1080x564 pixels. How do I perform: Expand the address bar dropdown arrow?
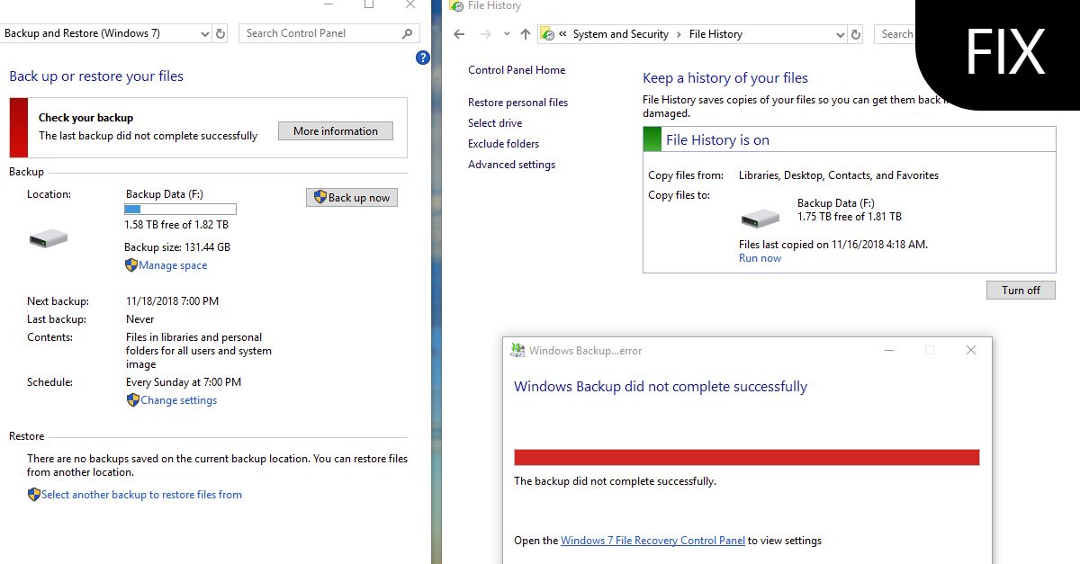[841, 33]
